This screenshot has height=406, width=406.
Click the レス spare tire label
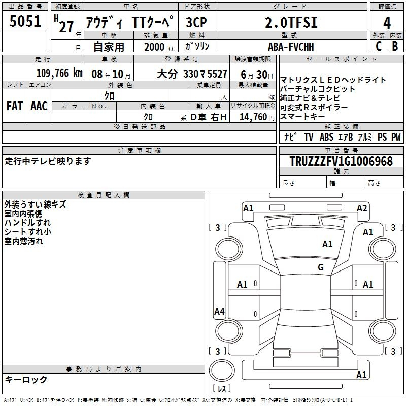pos(222,388)
